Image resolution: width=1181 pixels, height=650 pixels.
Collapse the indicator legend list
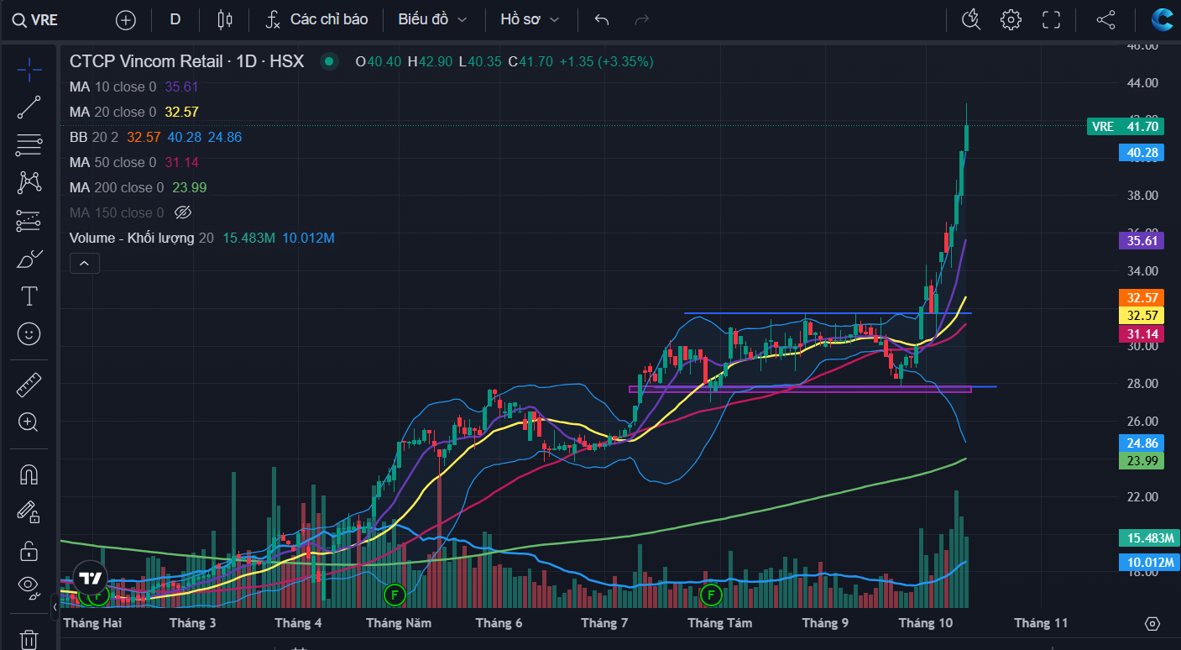coord(85,264)
